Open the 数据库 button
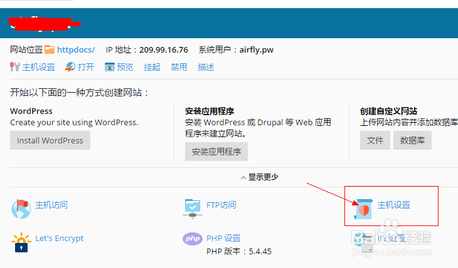This screenshot has width=458, height=268. (412, 140)
